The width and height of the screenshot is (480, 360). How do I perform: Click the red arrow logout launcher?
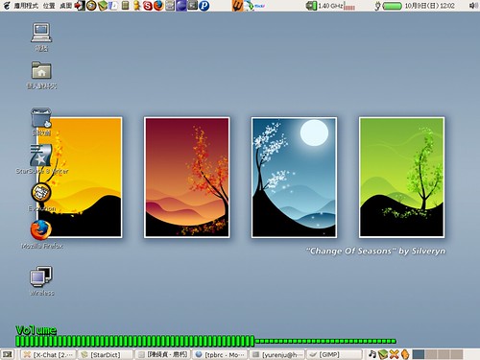[x=80, y=6]
